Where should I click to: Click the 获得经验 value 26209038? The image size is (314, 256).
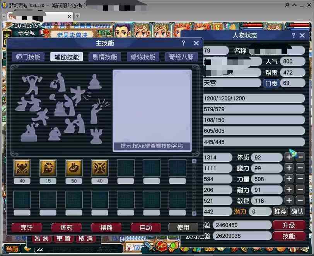[x=242, y=236]
